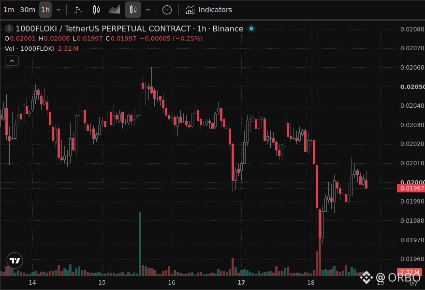Select the 1h timeframe
The height and width of the screenshot is (290, 425).
tap(45, 10)
